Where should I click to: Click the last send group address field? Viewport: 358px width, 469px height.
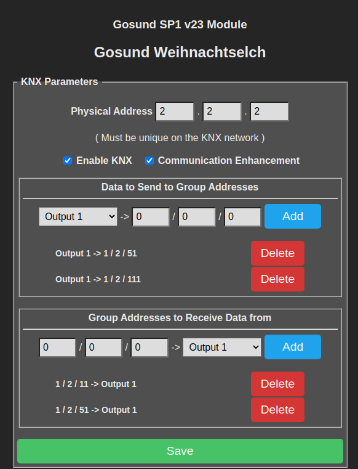click(x=243, y=217)
